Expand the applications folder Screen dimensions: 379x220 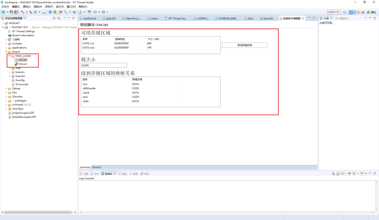[6, 48]
